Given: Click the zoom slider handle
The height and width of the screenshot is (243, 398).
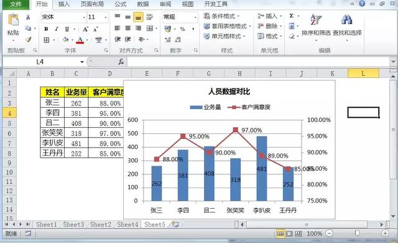Looking at the screenshot, I should 357,233.
